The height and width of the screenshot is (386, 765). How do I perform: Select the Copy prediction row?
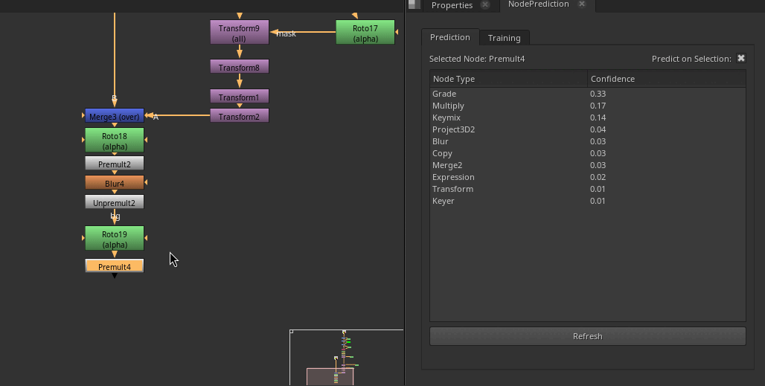click(x=587, y=153)
